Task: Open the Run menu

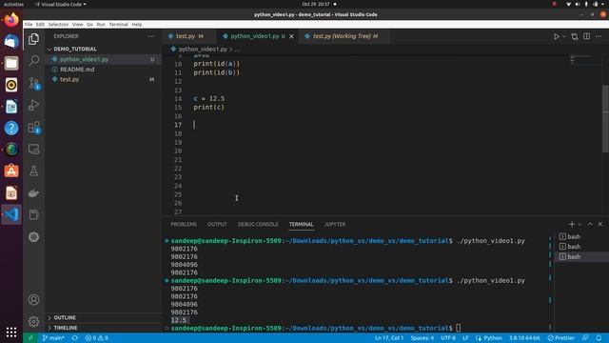Action: tap(101, 24)
